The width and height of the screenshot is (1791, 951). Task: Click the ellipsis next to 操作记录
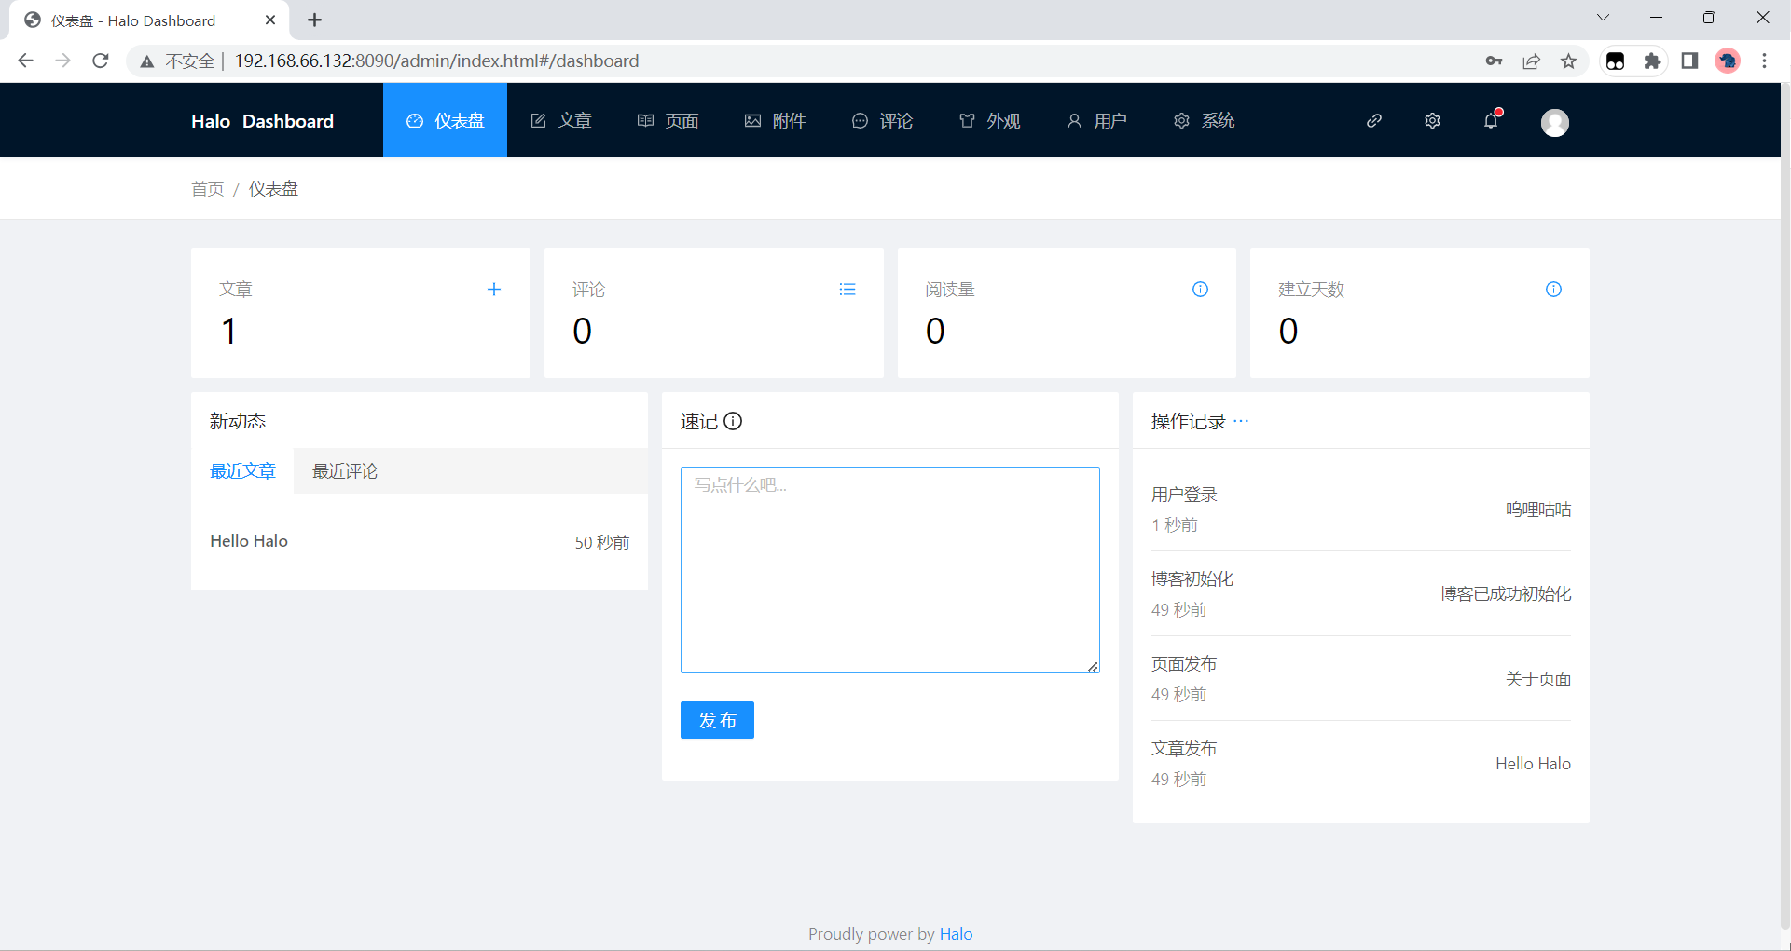coord(1241,421)
